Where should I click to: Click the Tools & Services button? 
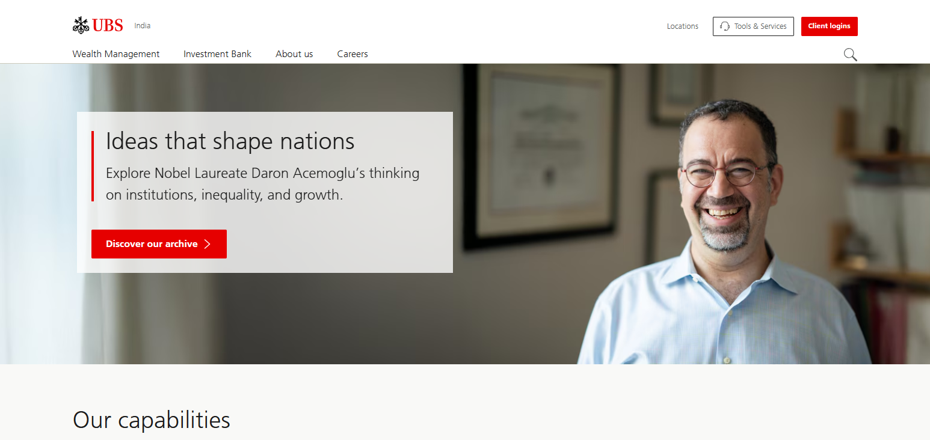(753, 26)
